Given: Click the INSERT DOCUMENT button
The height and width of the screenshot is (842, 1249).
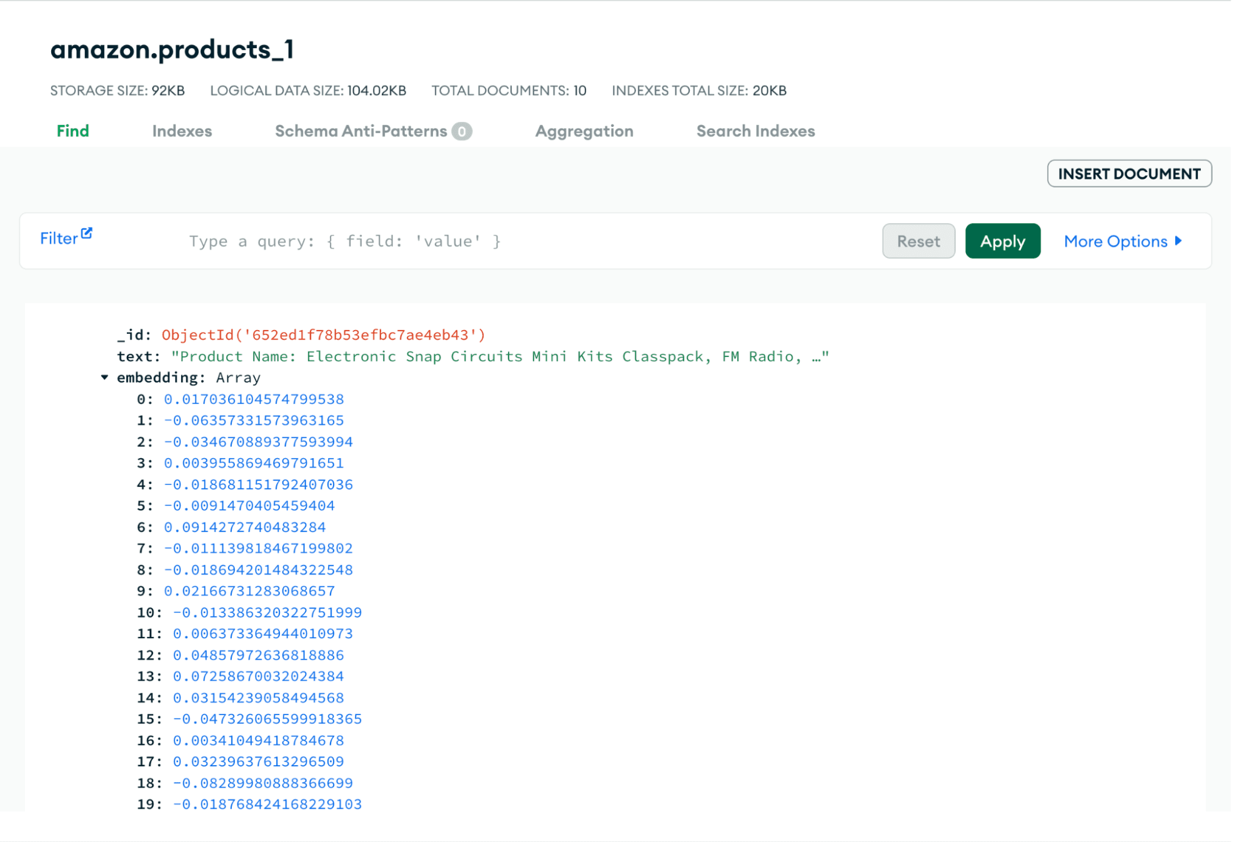Looking at the screenshot, I should pos(1128,173).
